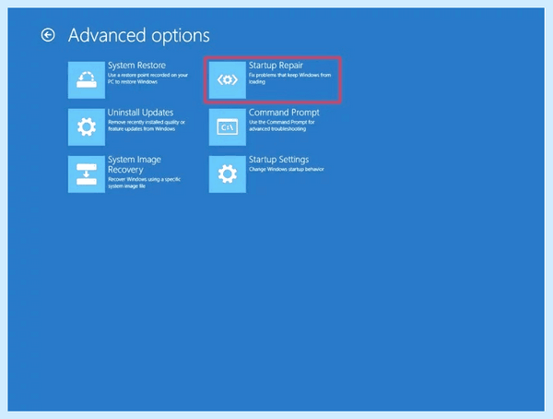Pick the Command Prompt title
This screenshot has width=553, height=419.
[x=284, y=113]
